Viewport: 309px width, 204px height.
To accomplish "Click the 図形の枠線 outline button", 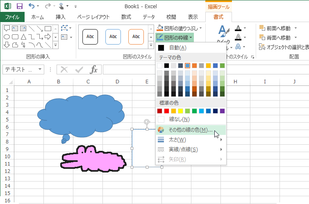I will [175, 38].
